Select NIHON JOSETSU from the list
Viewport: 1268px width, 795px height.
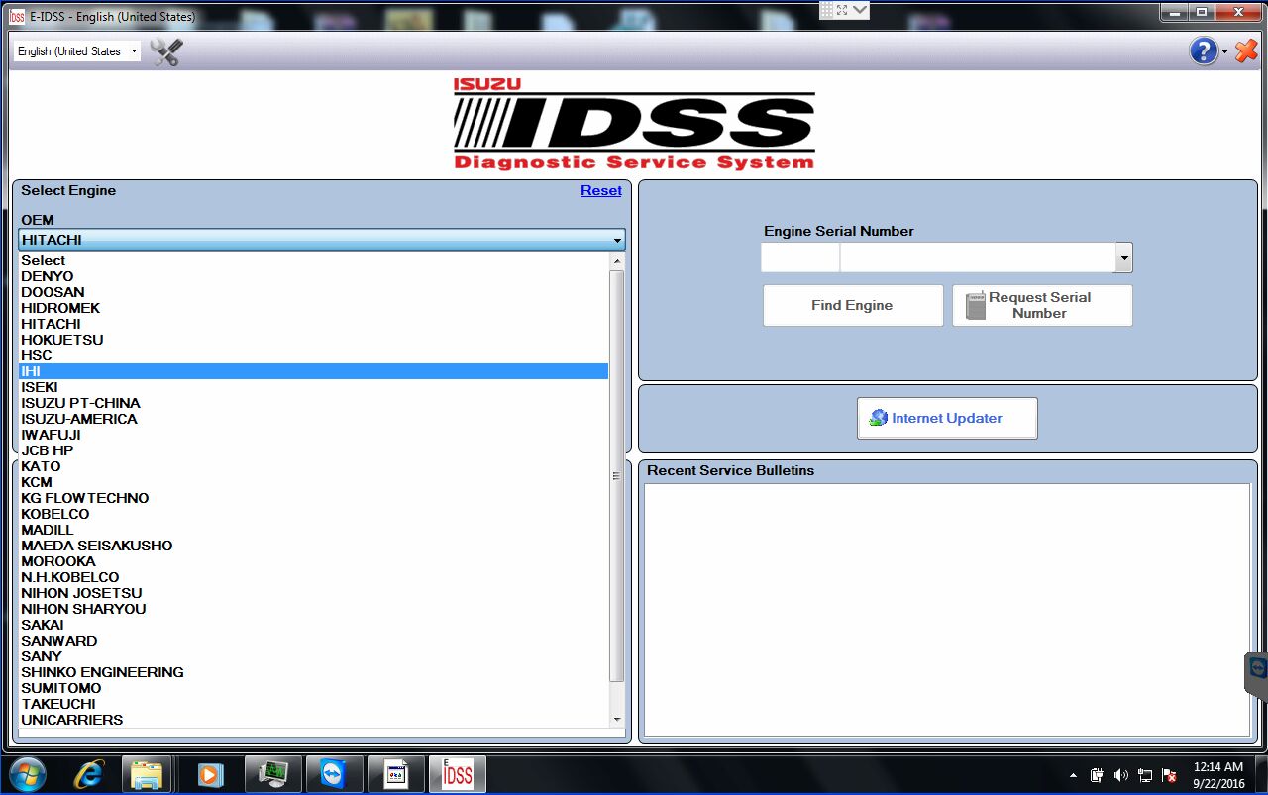pyautogui.click(x=313, y=593)
